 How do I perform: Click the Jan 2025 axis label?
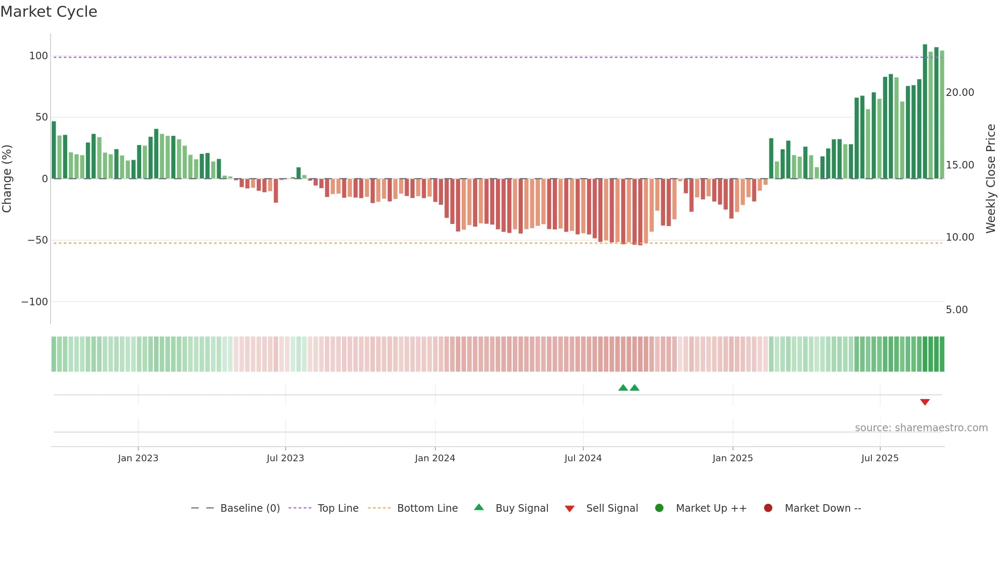point(733,458)
